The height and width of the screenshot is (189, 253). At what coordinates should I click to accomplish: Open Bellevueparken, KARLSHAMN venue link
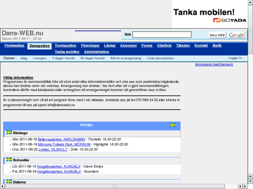tap(61, 139)
